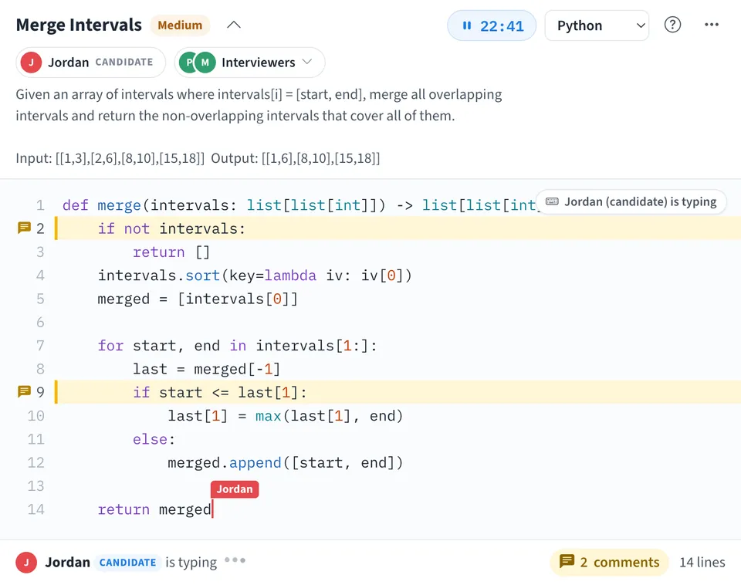This screenshot has width=741, height=585.
Task: Click the 'intervals.sort' code on line 4
Action: point(159,276)
